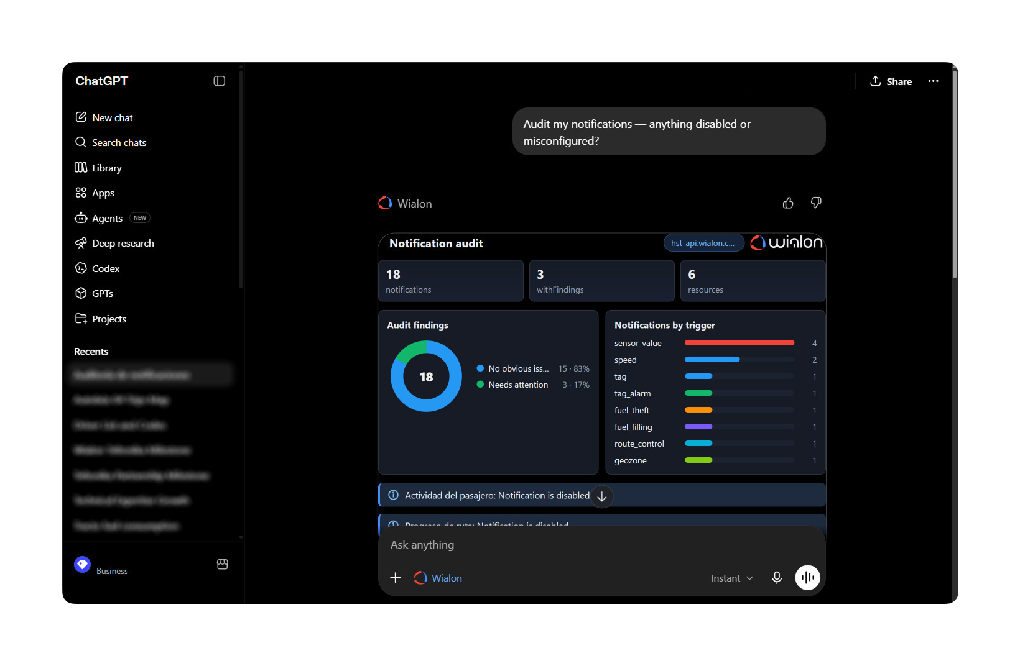Click the store icon beside Business
This screenshot has height=666, width=1020.
click(x=222, y=564)
